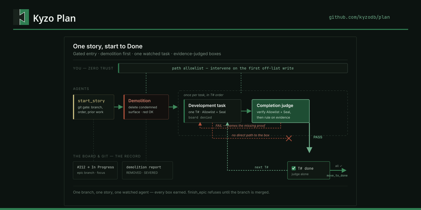This screenshot has width=421, height=210.
Task: Click the PASS down arrow head
Action: click(309, 150)
